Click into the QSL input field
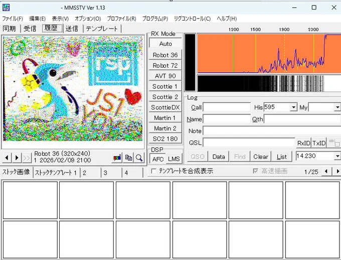The height and width of the screenshot is (260, 341). pos(249,143)
